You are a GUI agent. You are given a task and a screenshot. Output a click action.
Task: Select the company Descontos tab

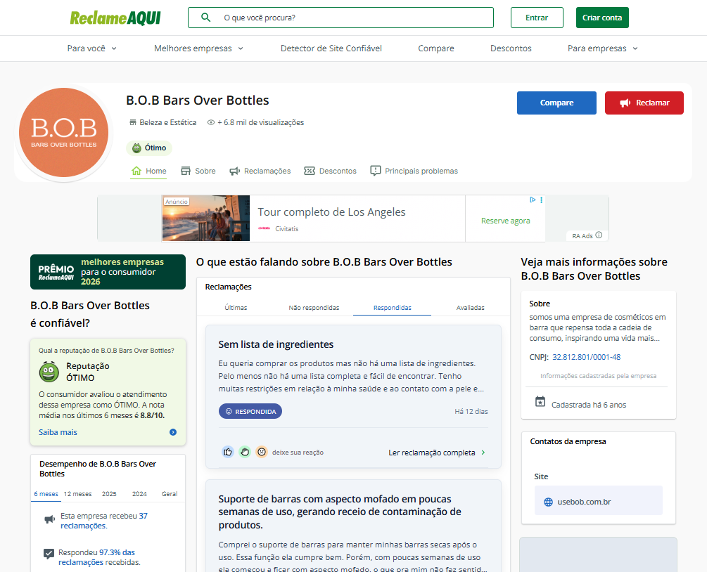330,171
